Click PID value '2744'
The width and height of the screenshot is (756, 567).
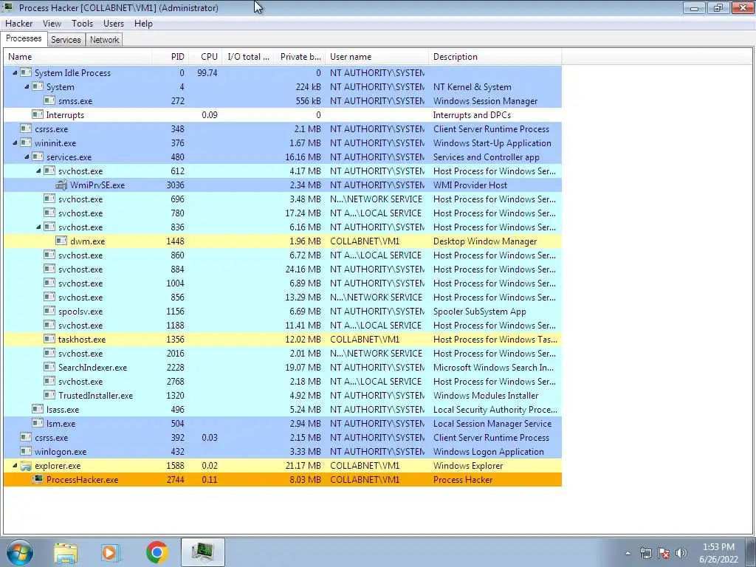(x=176, y=479)
